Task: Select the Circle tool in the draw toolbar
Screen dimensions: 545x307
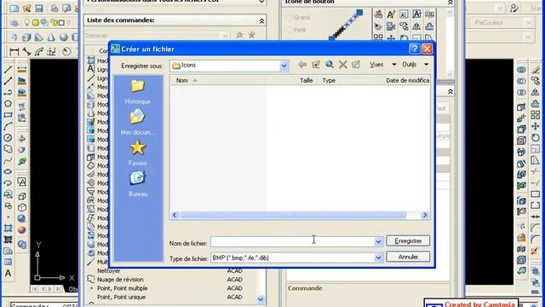Action: point(8,137)
